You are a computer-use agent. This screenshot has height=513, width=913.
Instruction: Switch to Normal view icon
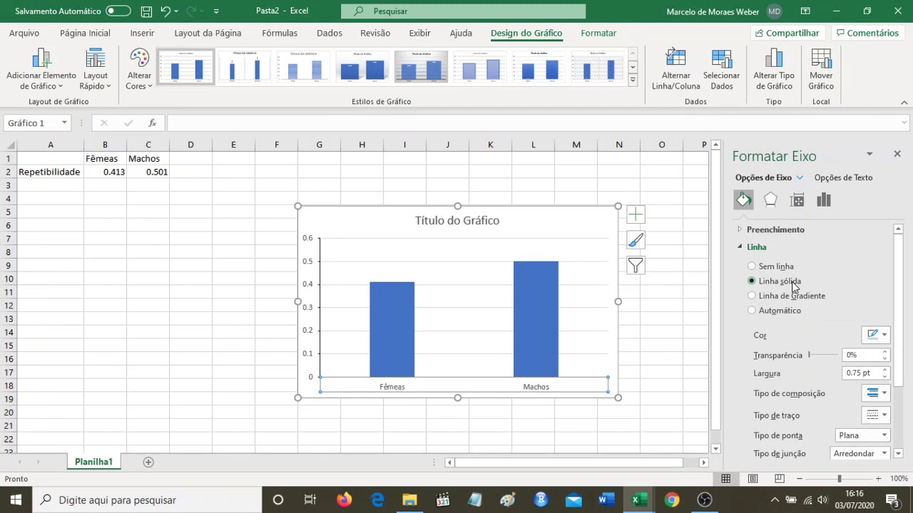pos(725,479)
